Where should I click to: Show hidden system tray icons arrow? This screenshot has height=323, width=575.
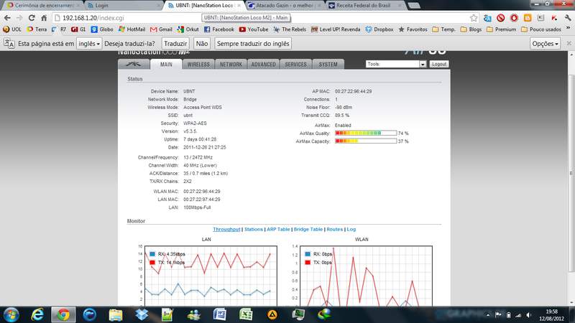click(x=488, y=315)
